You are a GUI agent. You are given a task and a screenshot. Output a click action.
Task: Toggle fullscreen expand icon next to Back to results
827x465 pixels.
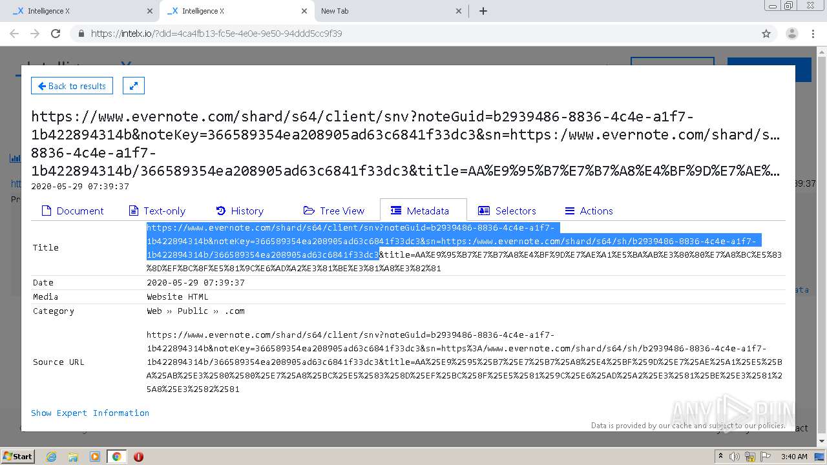134,86
